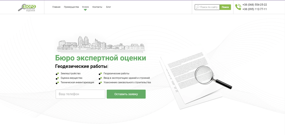Image resolution: width=285 pixels, height=135 pixels.
Task: Click the documents with magnifying glass image
Action: pos(196,80)
